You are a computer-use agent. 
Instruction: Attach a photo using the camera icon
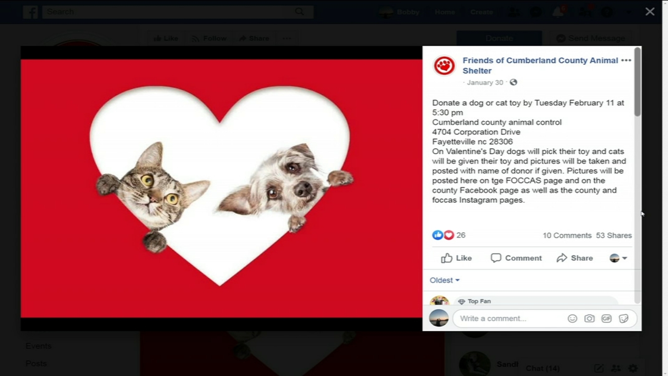tap(589, 319)
